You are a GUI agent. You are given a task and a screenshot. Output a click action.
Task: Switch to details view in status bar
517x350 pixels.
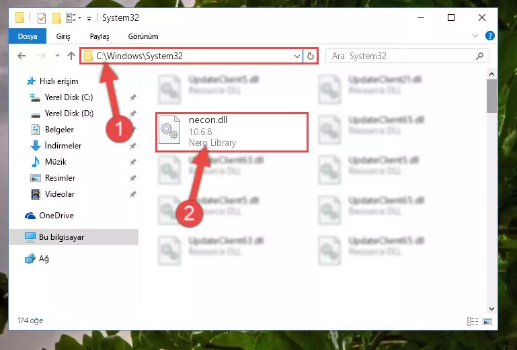coord(473,321)
